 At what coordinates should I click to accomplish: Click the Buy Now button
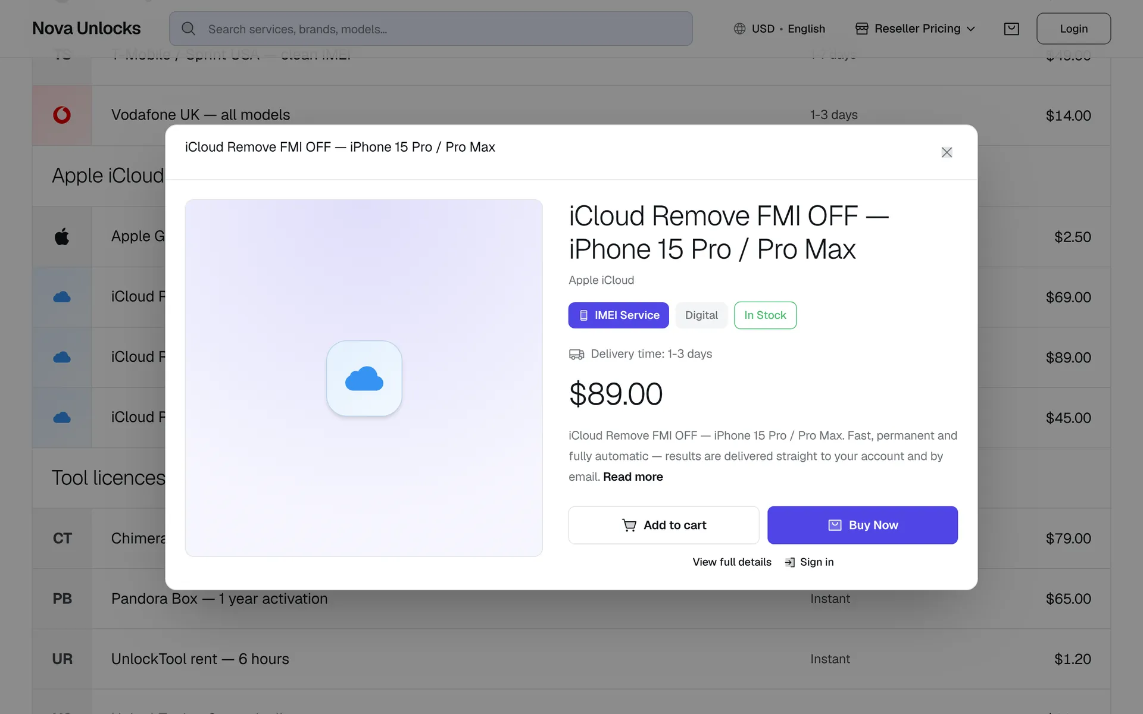862,525
